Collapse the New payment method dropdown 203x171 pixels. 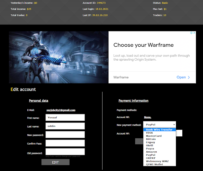(159, 124)
